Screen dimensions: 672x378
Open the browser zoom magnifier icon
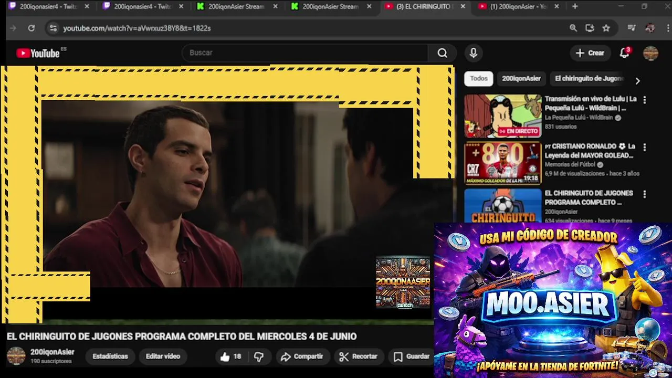[x=573, y=28]
